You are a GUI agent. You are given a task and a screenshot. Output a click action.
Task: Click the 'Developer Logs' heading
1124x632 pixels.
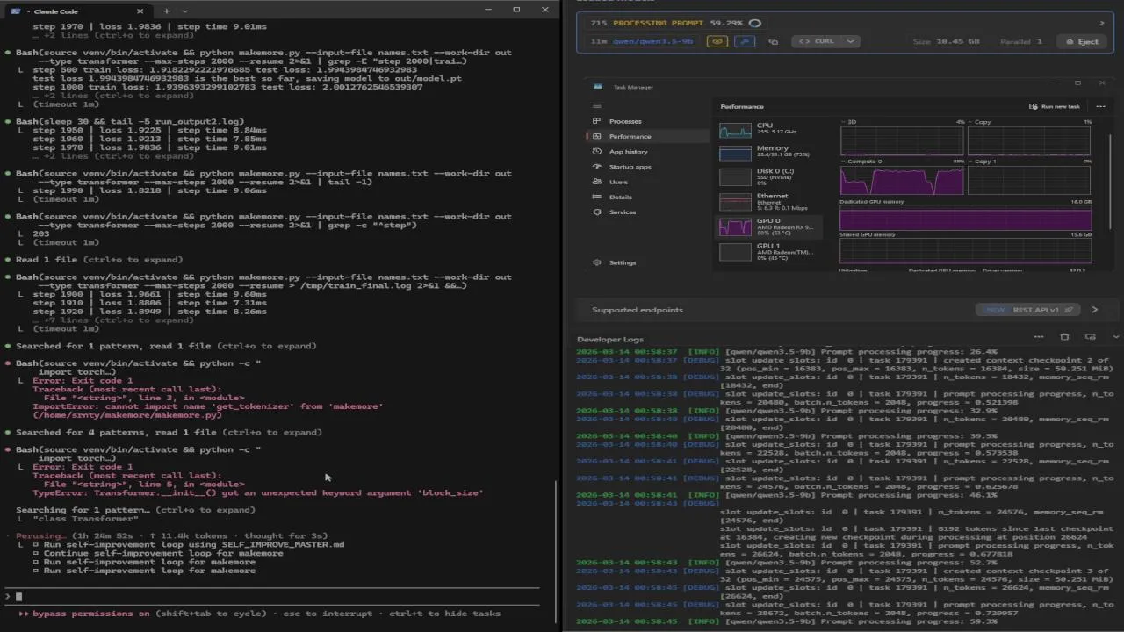(610, 339)
